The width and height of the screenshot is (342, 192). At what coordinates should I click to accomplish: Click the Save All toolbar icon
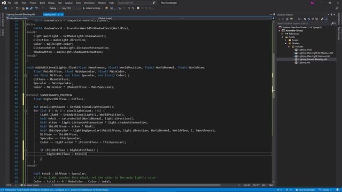pos(31,9)
